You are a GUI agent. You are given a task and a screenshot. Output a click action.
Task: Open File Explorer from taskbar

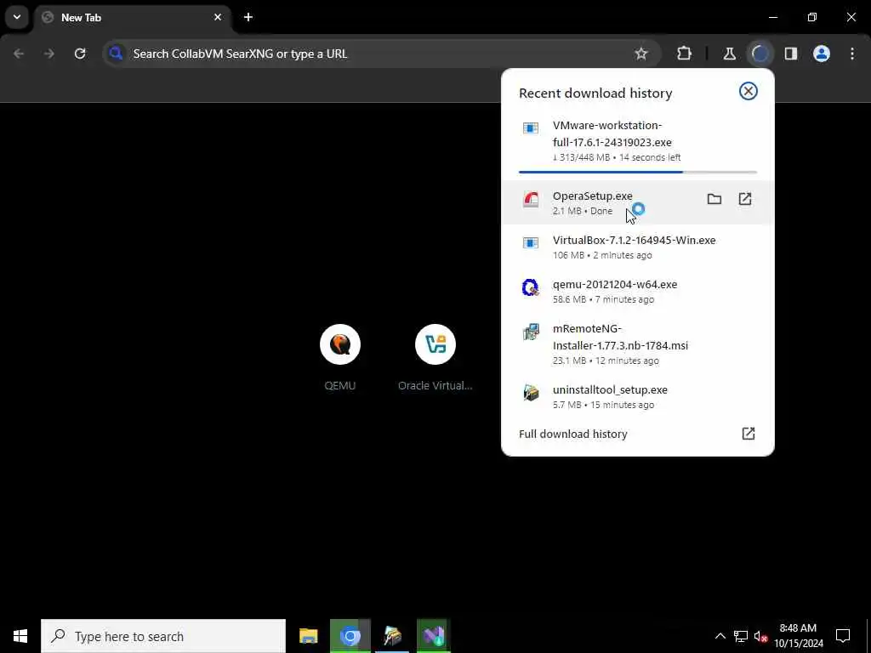point(308,636)
